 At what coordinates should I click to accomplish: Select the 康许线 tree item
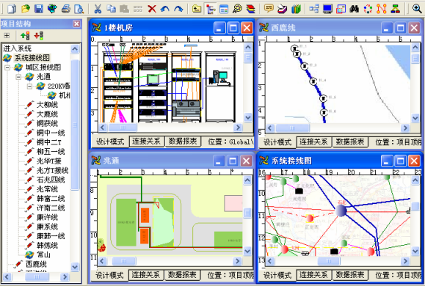coord(47,217)
